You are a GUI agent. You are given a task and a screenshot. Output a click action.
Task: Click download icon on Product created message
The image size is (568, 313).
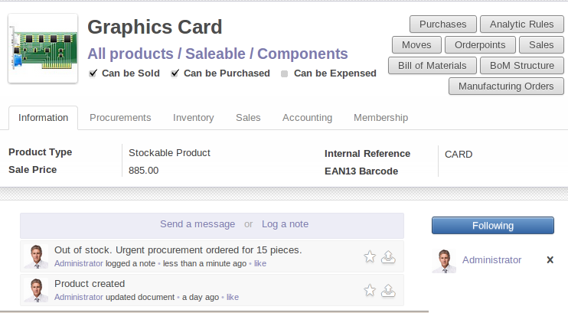388,290
